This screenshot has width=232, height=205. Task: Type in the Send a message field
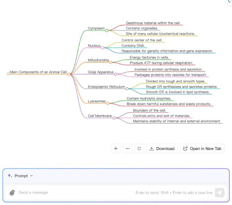pos(76,193)
